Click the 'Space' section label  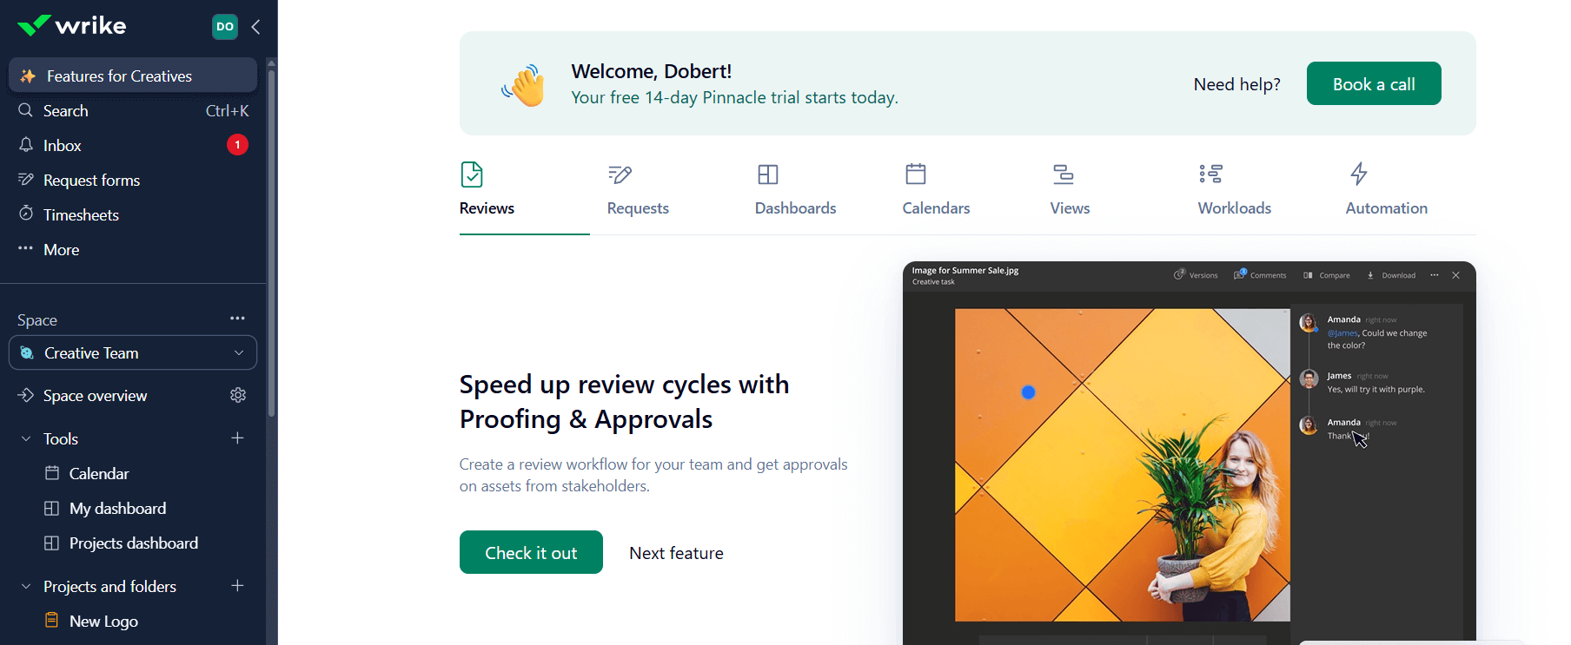point(37,319)
